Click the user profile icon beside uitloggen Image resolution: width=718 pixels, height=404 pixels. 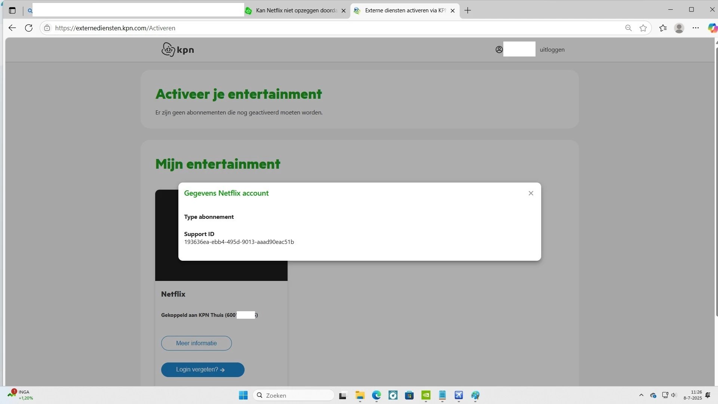[499, 50]
